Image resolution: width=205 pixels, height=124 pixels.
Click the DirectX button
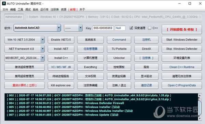click(x=146, y=49)
